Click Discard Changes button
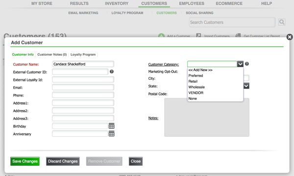Viewport: 294px width, 176px height. click(63, 161)
